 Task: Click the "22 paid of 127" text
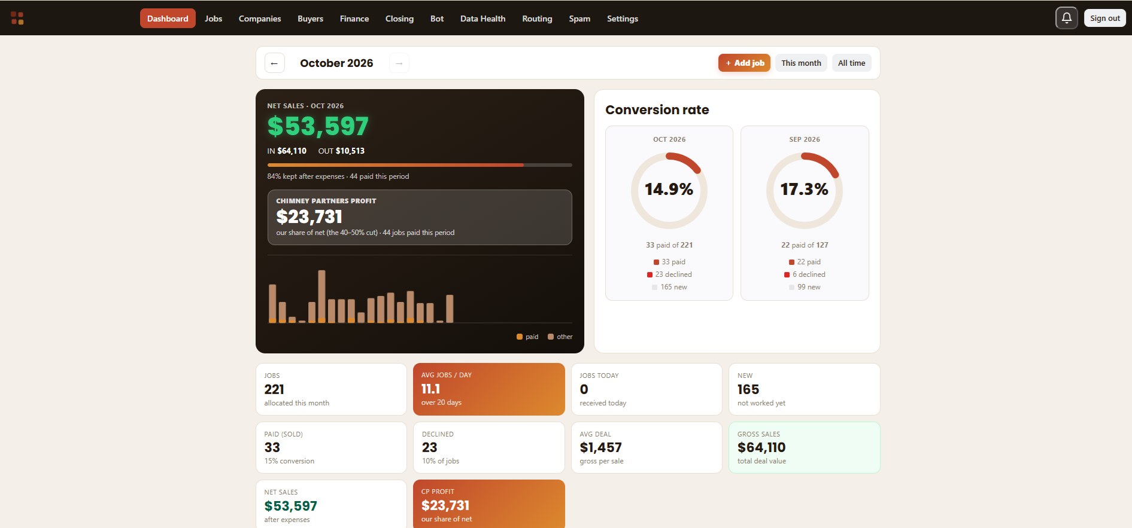pyautogui.click(x=805, y=245)
